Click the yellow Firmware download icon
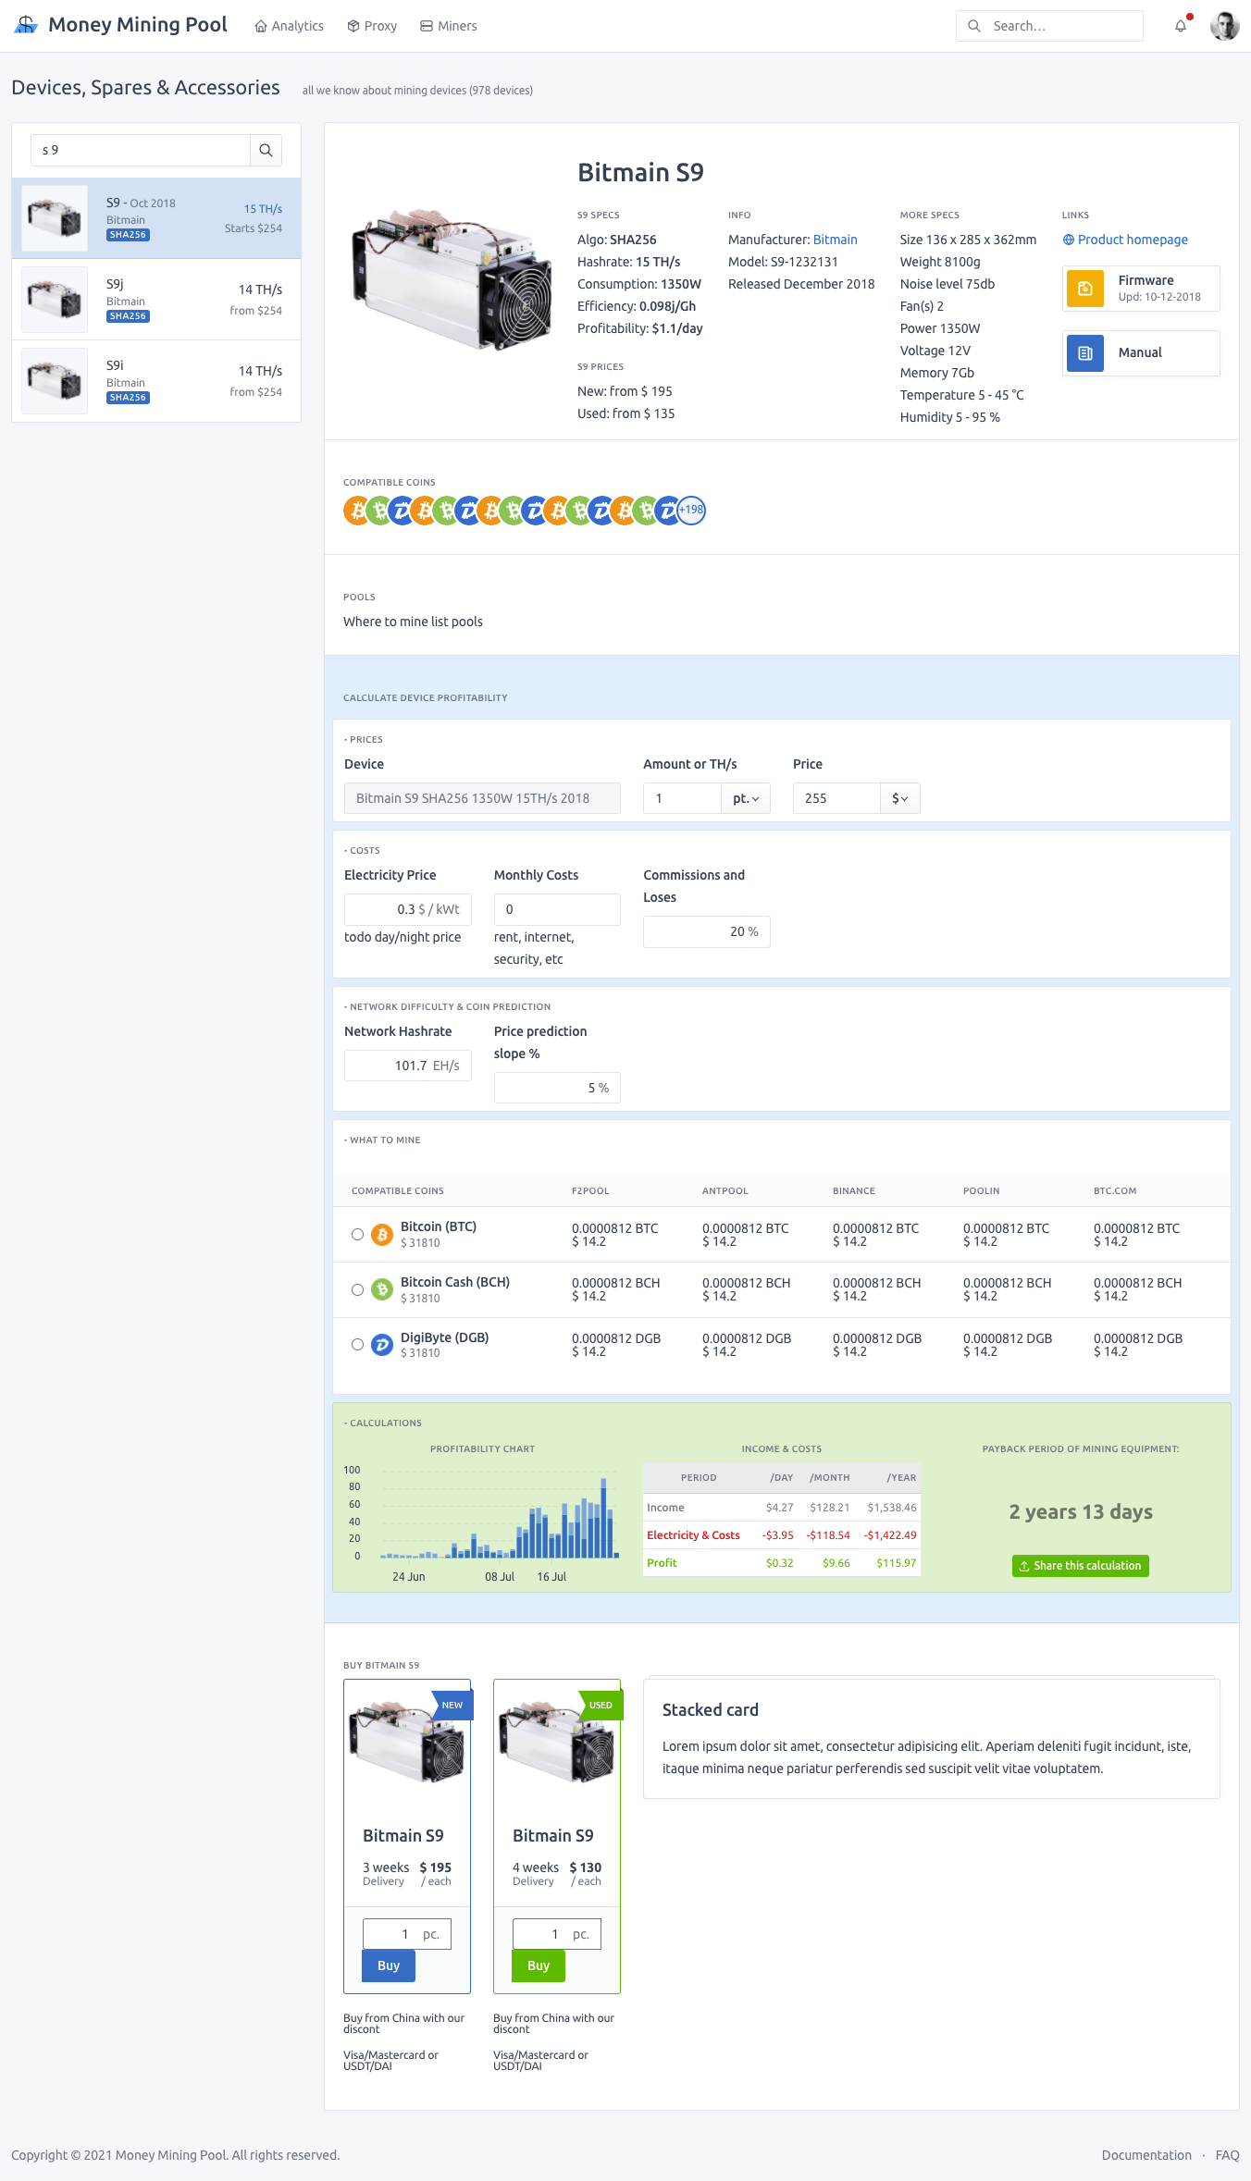The width and height of the screenshot is (1251, 2181). [1085, 289]
